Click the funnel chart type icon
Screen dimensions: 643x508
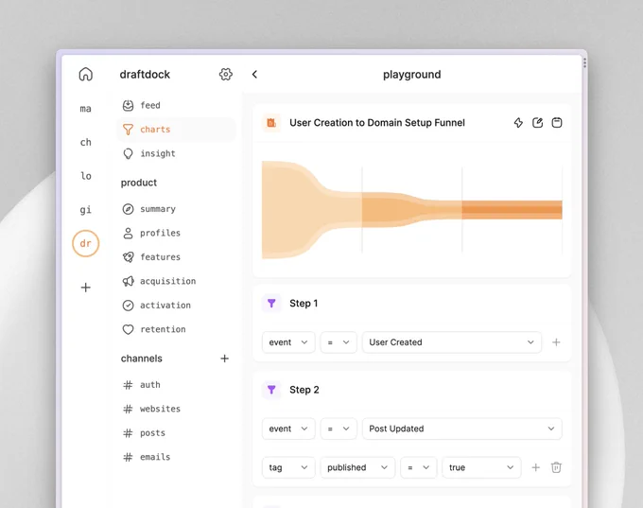tap(271, 123)
